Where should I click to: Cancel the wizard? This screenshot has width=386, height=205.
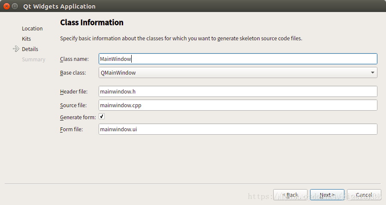pos(364,195)
